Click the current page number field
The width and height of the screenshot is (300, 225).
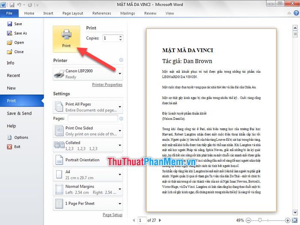142,220
